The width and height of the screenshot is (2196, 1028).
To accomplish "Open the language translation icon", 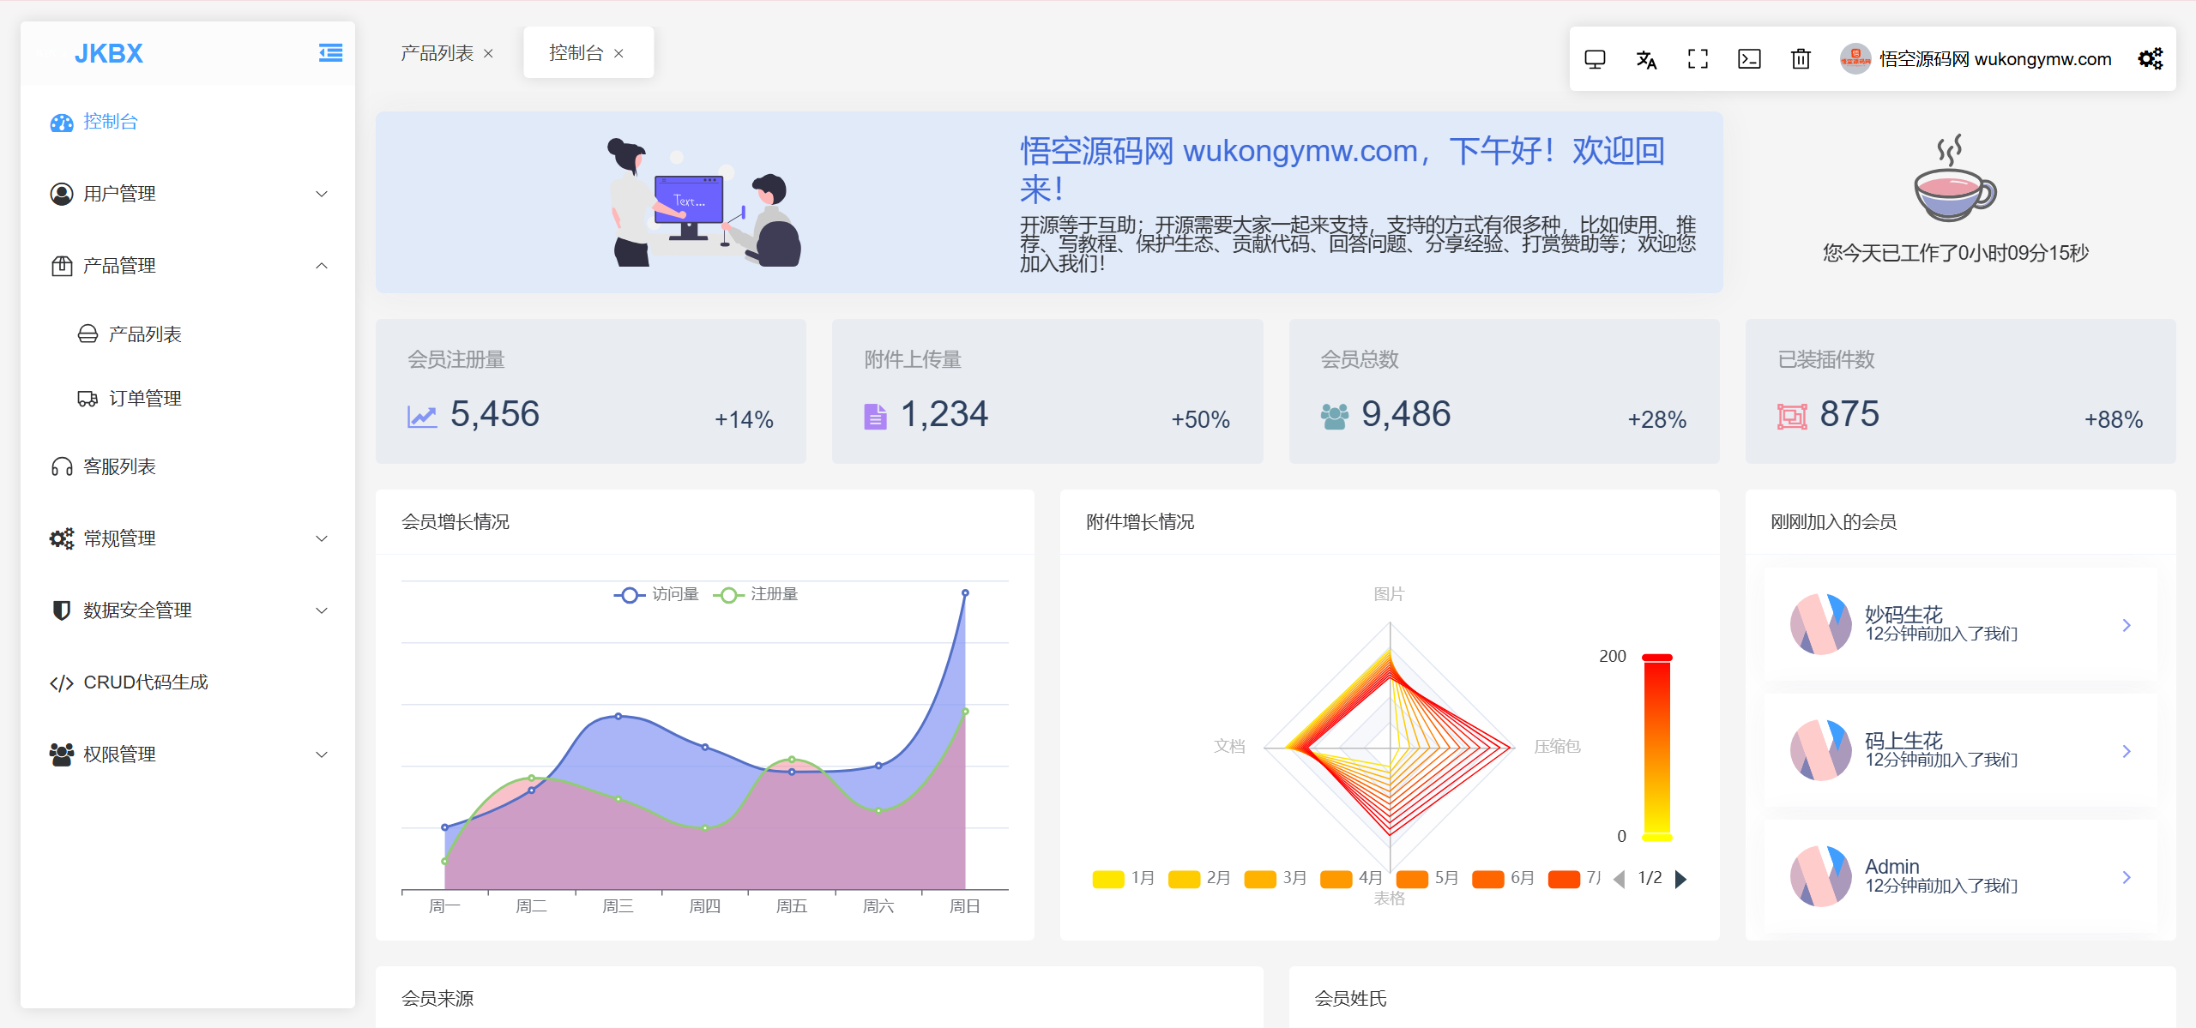I will (1646, 59).
